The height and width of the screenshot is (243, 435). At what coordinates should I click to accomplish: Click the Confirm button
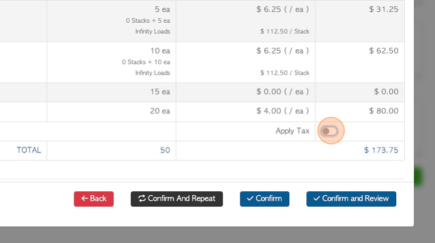(264, 199)
